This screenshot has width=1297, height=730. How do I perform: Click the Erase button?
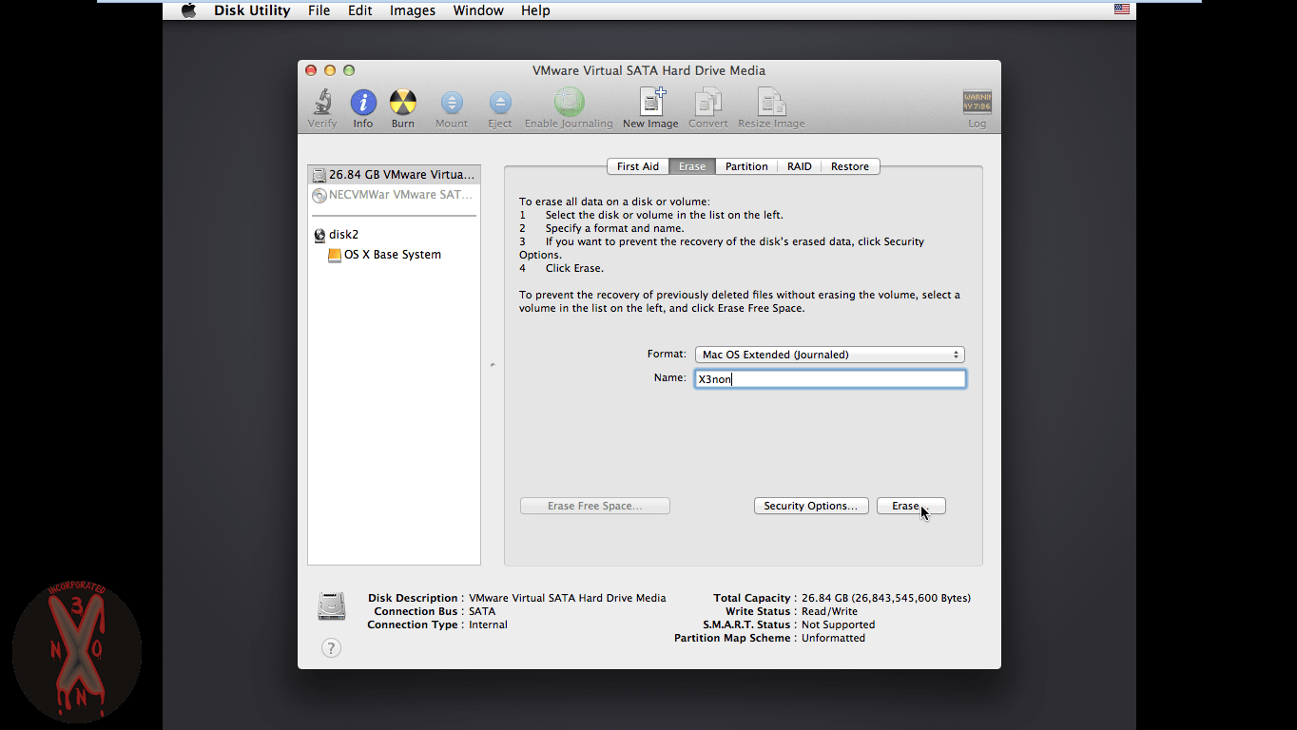coord(911,506)
